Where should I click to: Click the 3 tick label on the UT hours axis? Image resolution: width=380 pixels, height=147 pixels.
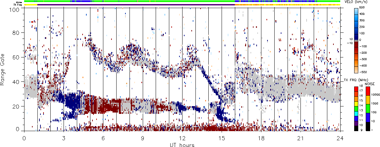[x=64, y=138]
